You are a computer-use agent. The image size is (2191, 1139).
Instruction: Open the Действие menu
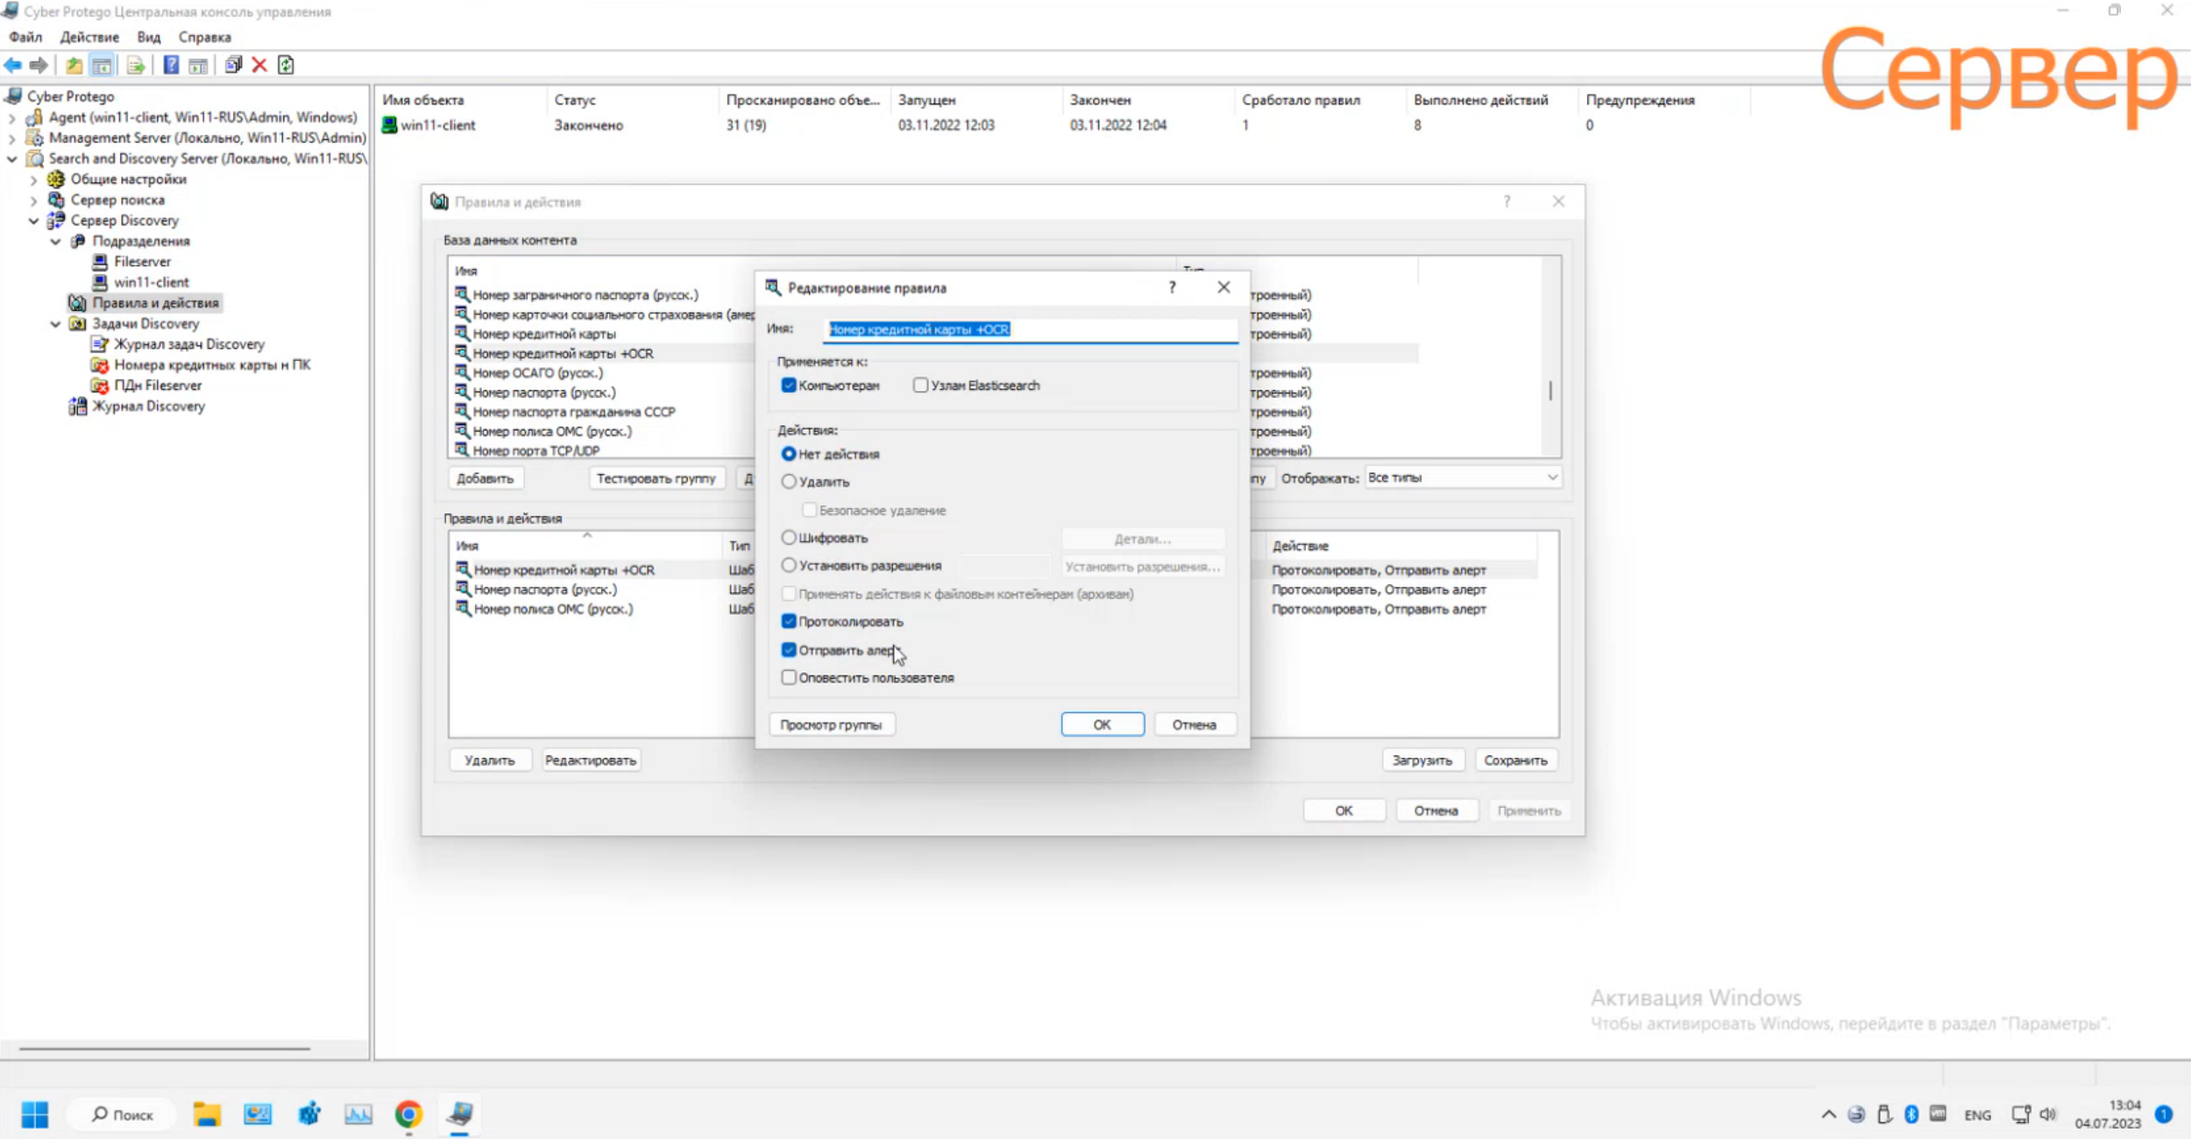(89, 37)
